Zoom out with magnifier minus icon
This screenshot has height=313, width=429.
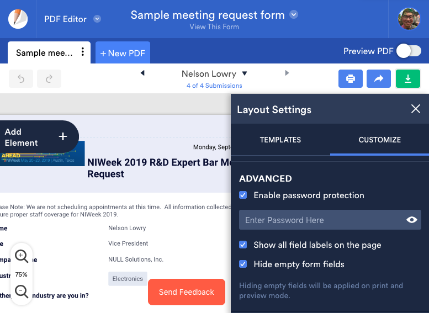22,291
